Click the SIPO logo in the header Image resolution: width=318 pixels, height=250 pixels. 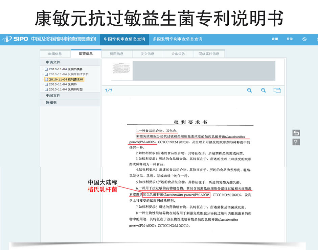click(15, 39)
